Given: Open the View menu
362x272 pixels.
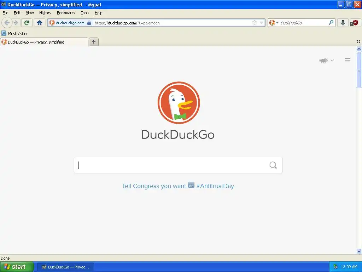Looking at the screenshot, I should click(30, 13).
